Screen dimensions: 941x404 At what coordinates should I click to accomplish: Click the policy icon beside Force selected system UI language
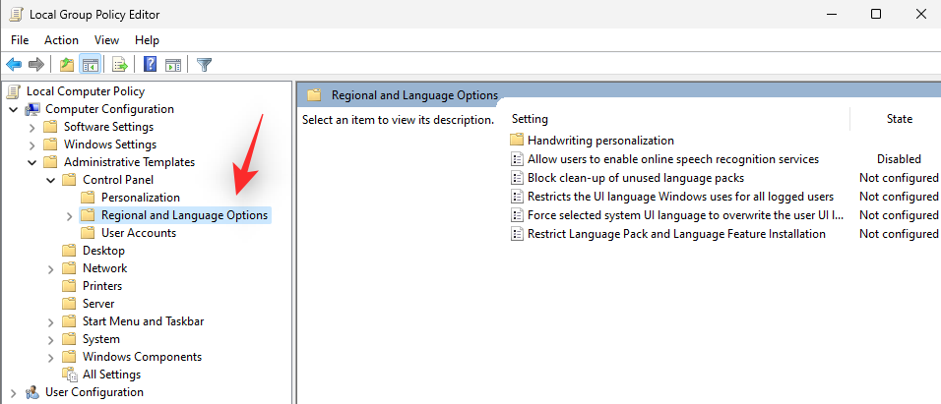point(517,215)
